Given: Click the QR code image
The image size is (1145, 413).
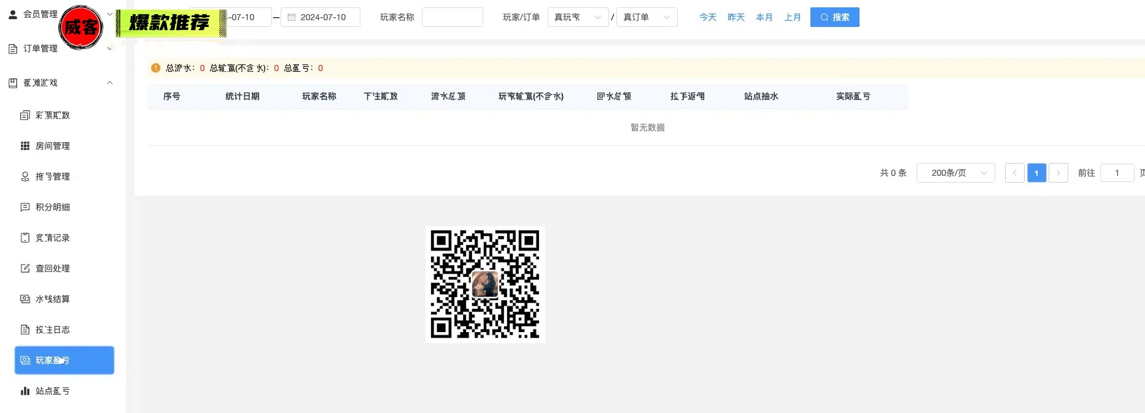Looking at the screenshot, I should point(485,284).
